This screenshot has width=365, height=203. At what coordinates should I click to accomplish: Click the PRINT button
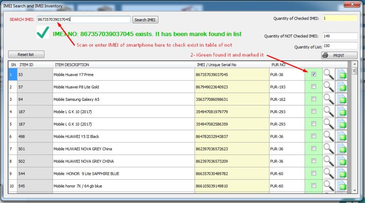coord(339,55)
